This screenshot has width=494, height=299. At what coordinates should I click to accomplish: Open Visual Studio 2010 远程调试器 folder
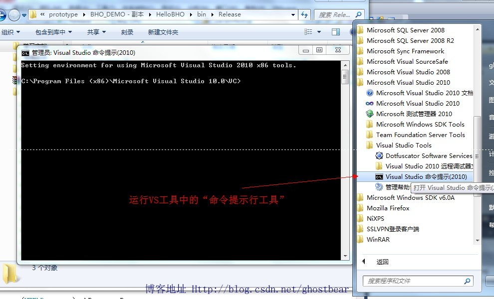point(424,166)
